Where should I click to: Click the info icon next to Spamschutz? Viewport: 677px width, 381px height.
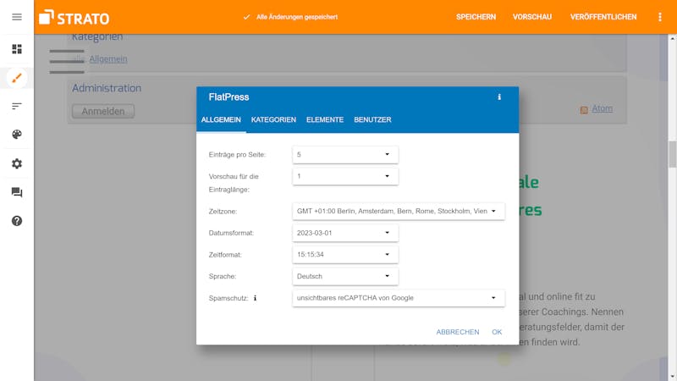pos(256,298)
